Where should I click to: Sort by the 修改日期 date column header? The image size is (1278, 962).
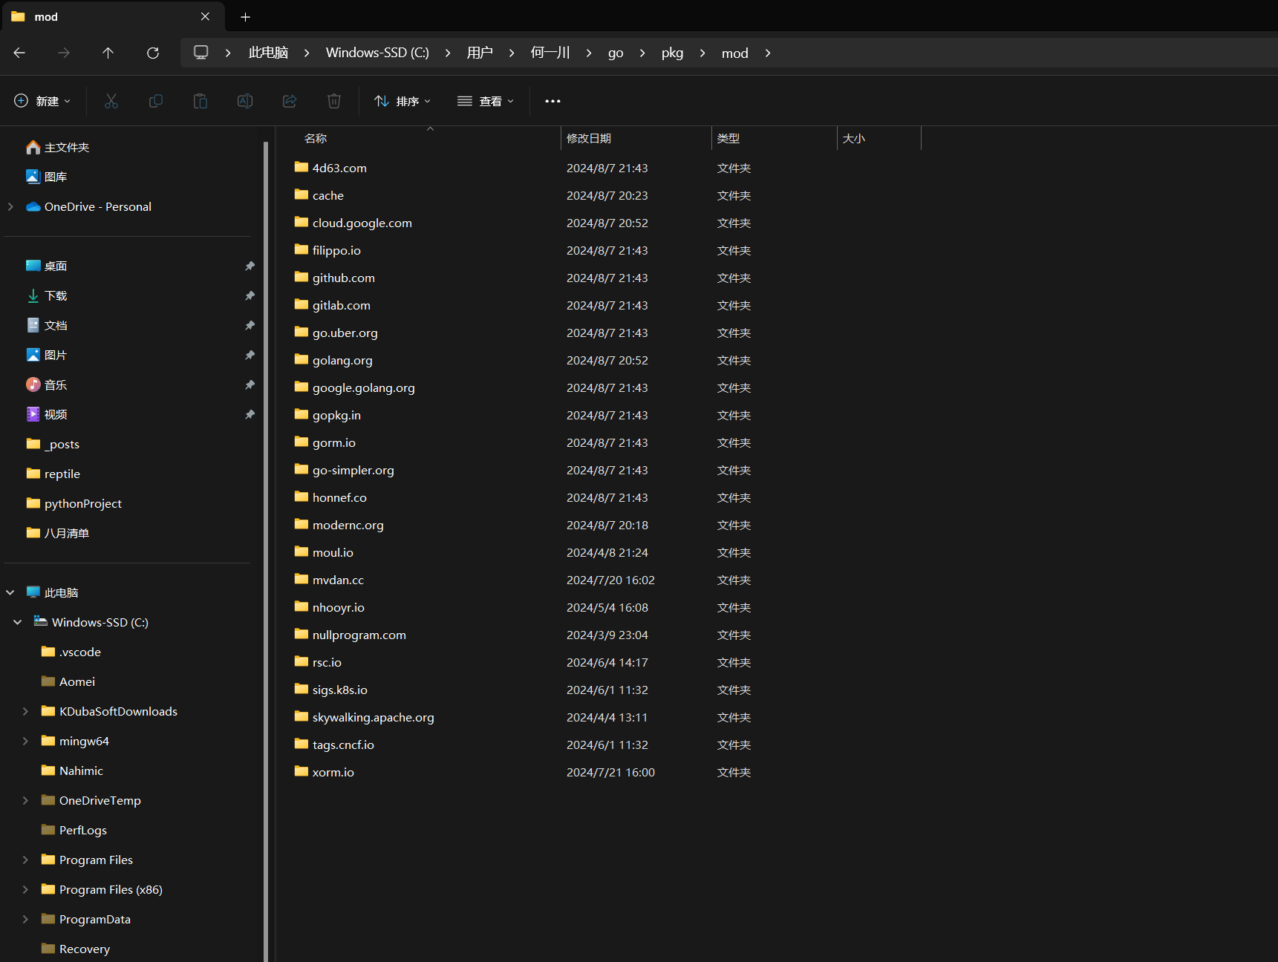coord(636,138)
